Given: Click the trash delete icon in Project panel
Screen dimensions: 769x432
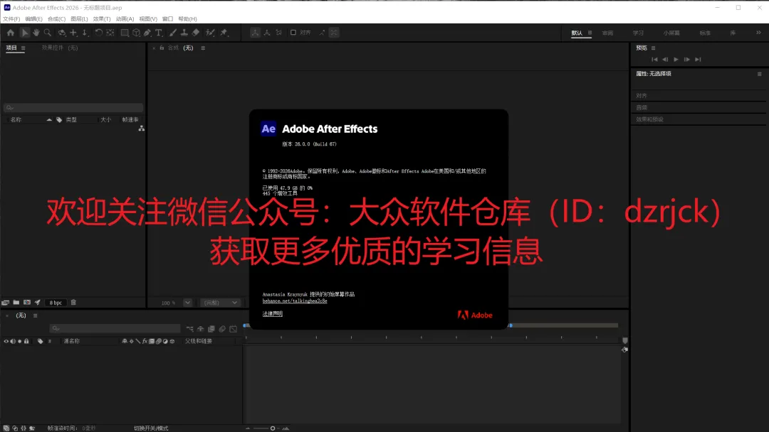Looking at the screenshot, I should coord(73,303).
